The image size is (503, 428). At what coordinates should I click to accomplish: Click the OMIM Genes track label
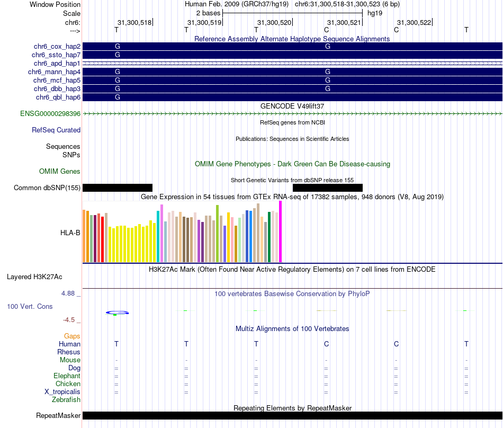click(x=60, y=171)
